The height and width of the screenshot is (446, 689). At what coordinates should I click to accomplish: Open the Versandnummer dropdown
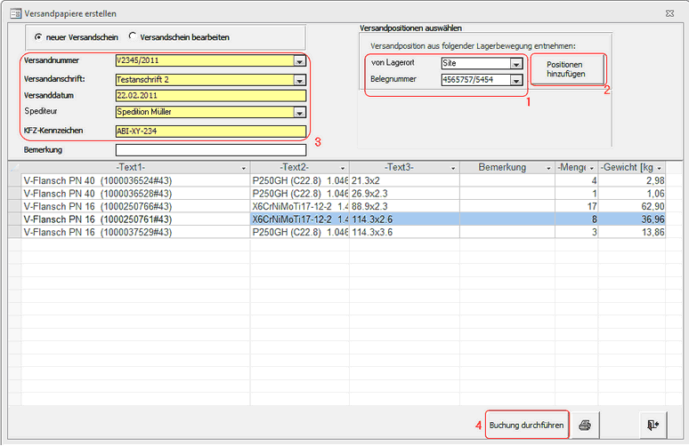(300, 61)
